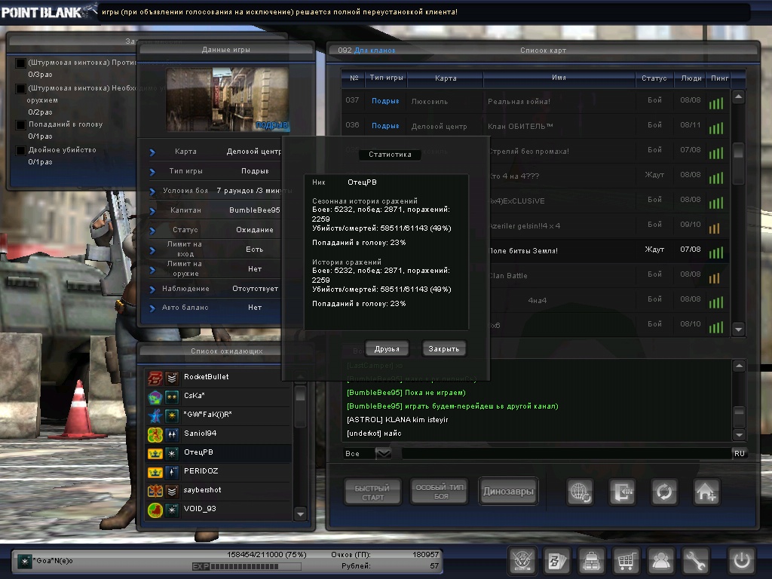Viewport: 772px width, 579px height.
Task: Toggle the 'Двойное убийство' mission checkbox
Action: tap(21, 150)
